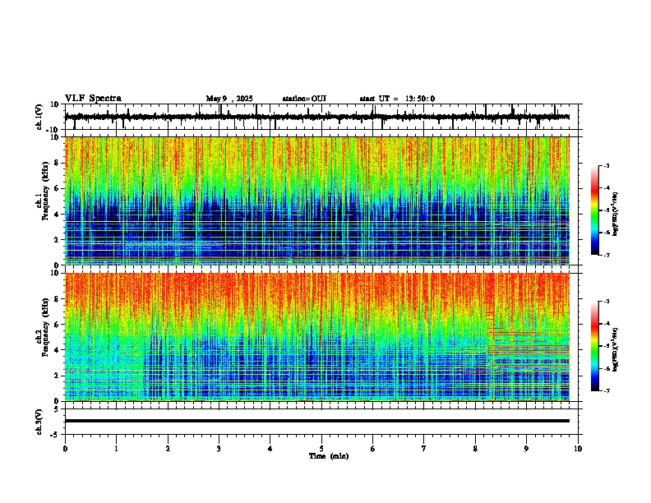This screenshot has height=503, width=651.
Task: Click the "-3" label on ch.1 color scale
Action: 606,165
